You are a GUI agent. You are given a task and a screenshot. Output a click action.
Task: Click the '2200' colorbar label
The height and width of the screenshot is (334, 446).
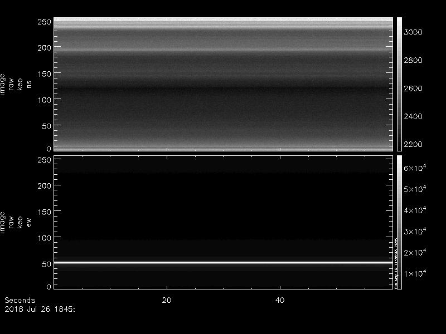[413, 144]
